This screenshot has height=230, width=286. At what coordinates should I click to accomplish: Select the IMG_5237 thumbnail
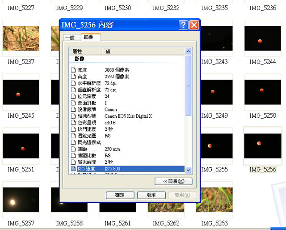pyautogui.click(x=21, y=38)
